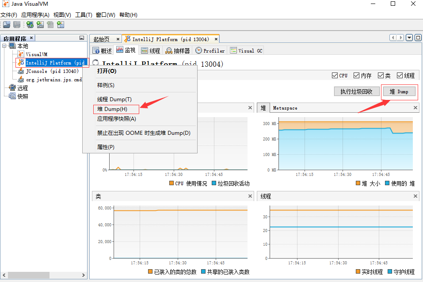Viewport: 423px width, 282px height.
Task: Click the 垃圾回收活动 blue legend swatch
Action: [x=214, y=183]
